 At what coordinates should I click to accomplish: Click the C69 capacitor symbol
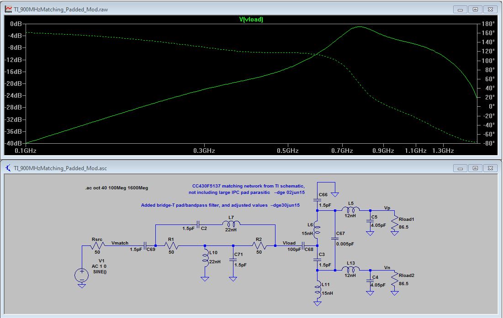tap(145, 245)
